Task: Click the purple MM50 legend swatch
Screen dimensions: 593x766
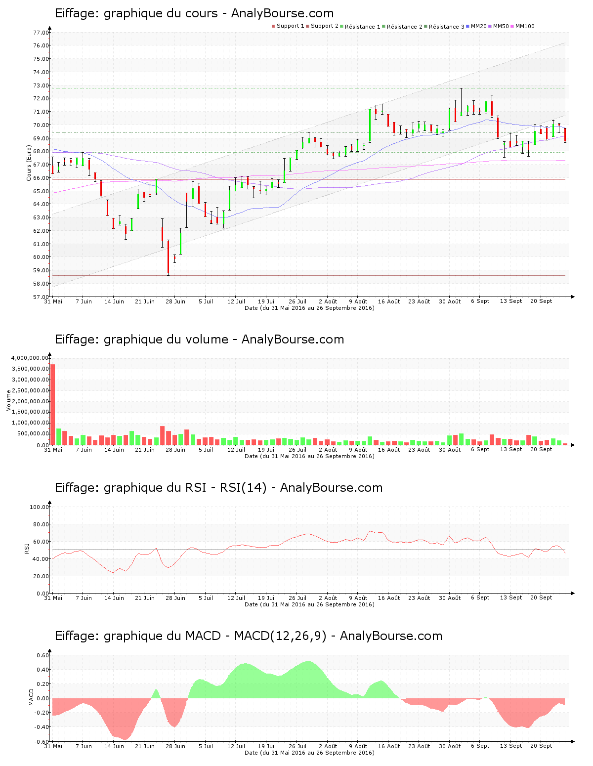Action: point(490,26)
